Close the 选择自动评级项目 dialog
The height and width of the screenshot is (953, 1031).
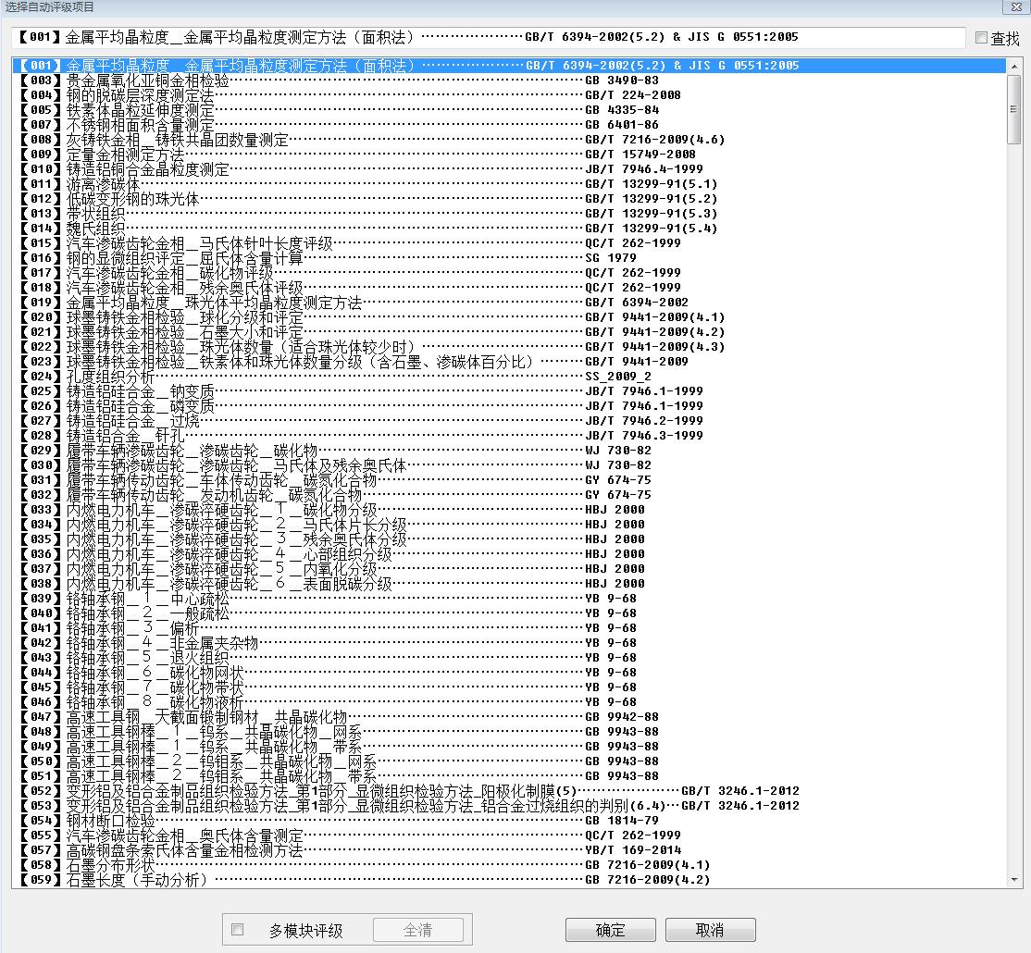point(1017,6)
